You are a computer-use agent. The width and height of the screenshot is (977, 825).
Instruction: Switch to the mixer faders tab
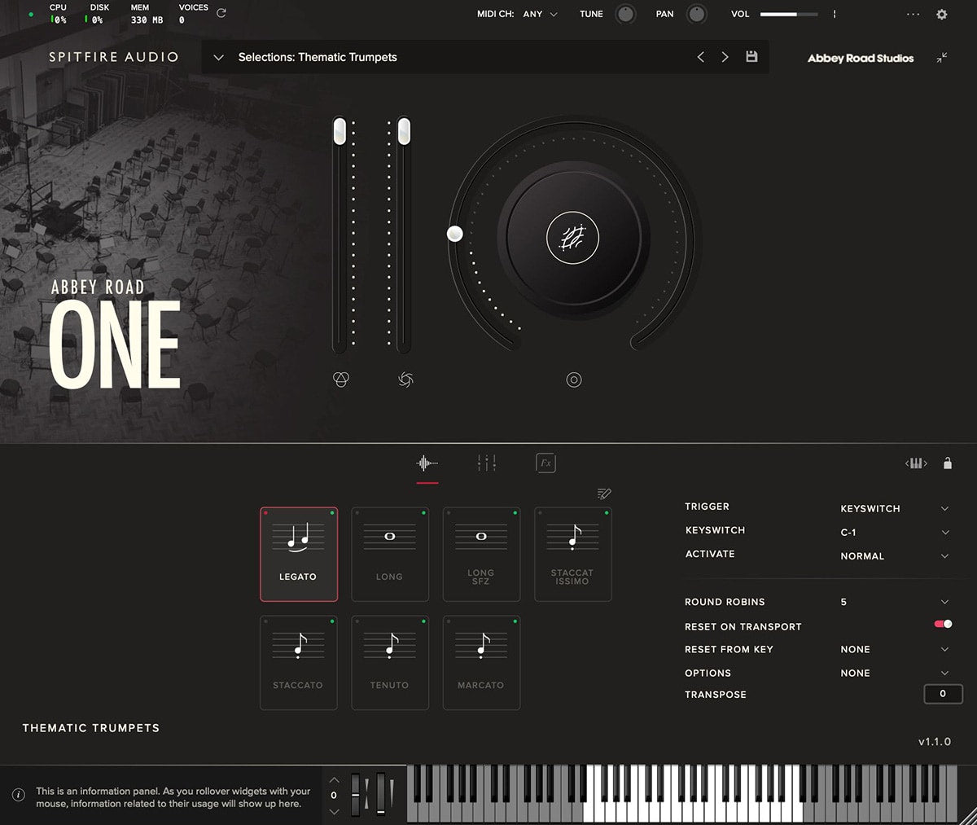486,463
